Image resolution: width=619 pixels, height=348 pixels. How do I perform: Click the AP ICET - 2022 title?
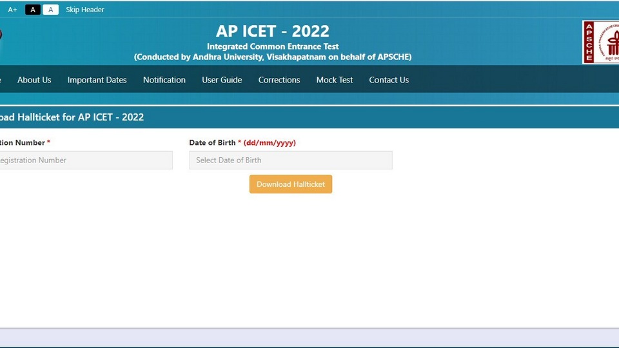(x=272, y=31)
